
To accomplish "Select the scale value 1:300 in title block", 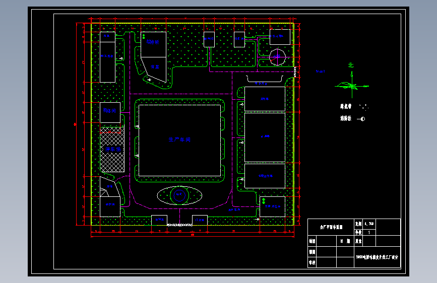I will tap(369, 224).
